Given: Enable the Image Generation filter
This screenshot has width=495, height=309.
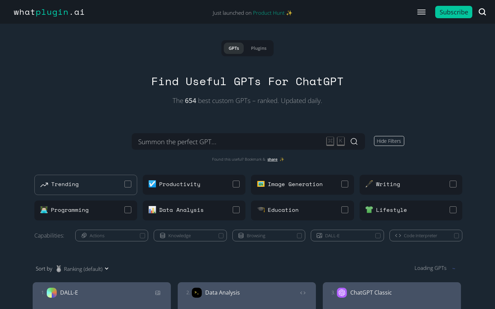Looking at the screenshot, I should tap(344, 184).
